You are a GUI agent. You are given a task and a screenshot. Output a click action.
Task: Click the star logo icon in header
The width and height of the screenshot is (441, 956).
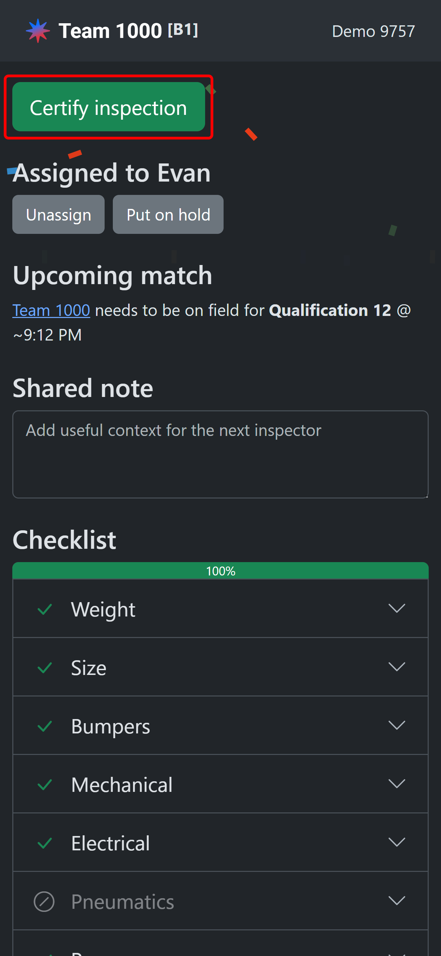(x=38, y=31)
